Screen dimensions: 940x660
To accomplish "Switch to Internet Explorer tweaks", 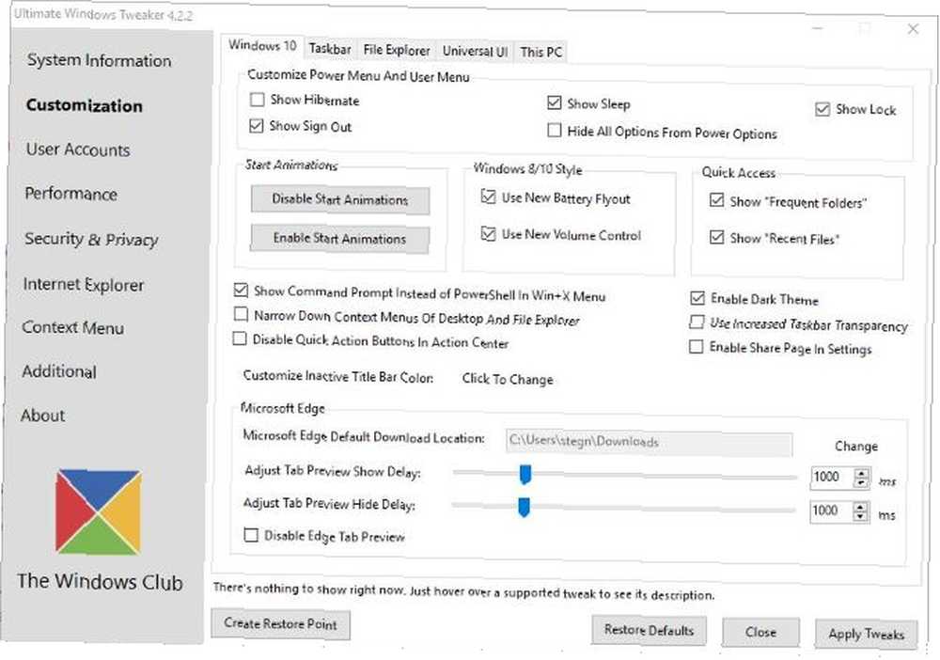I will [84, 284].
